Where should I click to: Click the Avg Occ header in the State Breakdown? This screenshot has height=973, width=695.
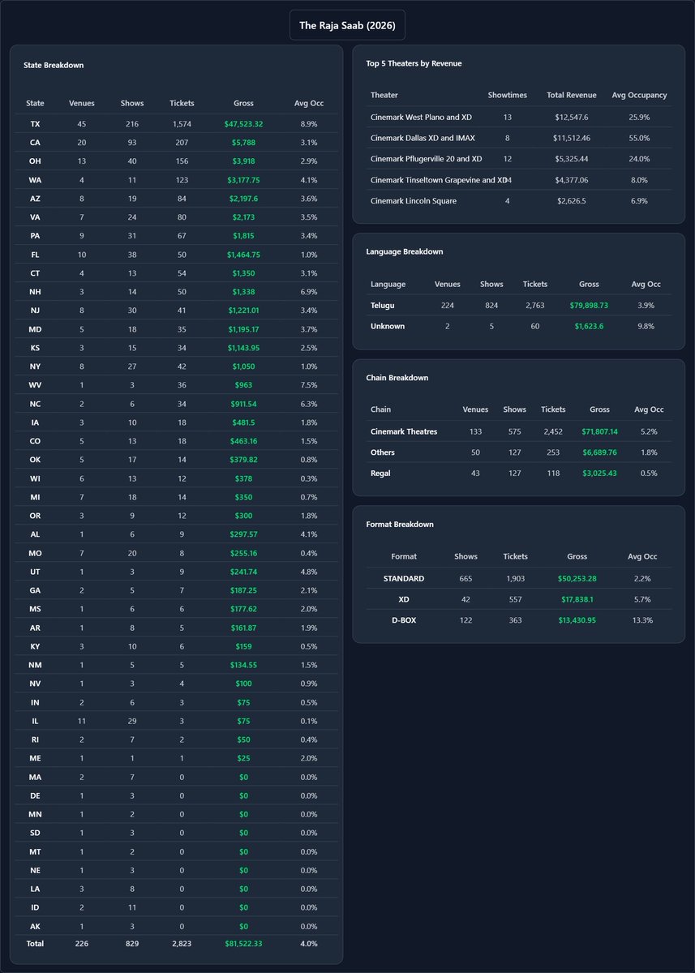309,103
